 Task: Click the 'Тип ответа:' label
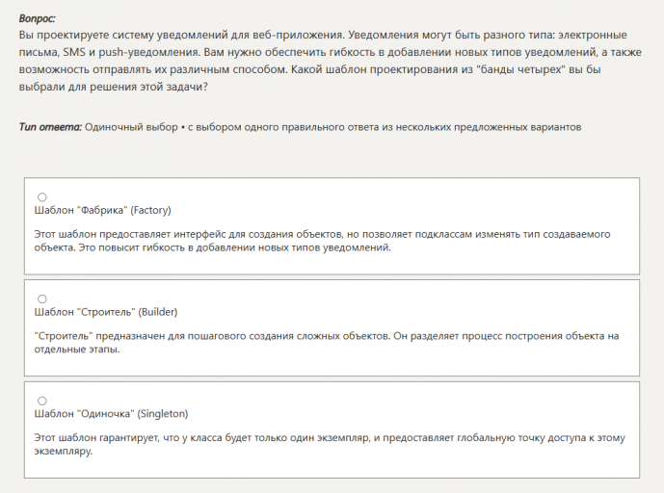pos(50,127)
